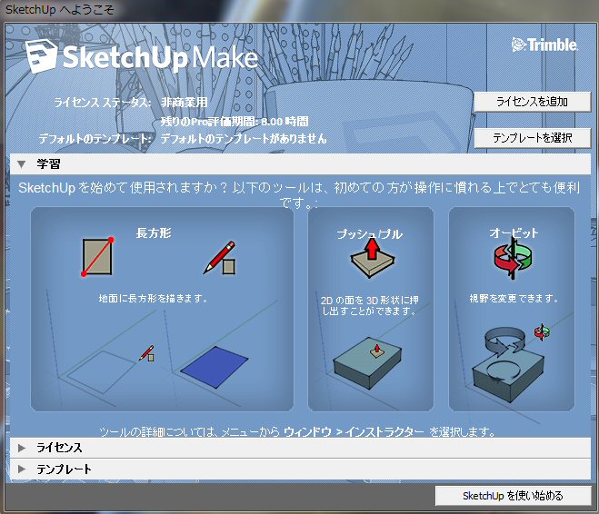Click the 視野を変更できます description
The image size is (599, 514).
click(x=514, y=298)
